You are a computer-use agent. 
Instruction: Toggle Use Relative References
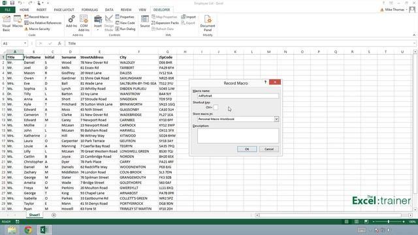coord(42,23)
